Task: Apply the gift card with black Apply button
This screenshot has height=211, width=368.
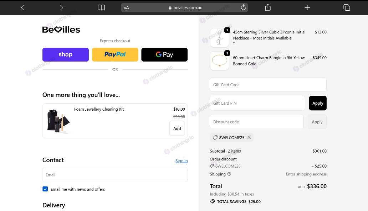Action: tap(318, 103)
